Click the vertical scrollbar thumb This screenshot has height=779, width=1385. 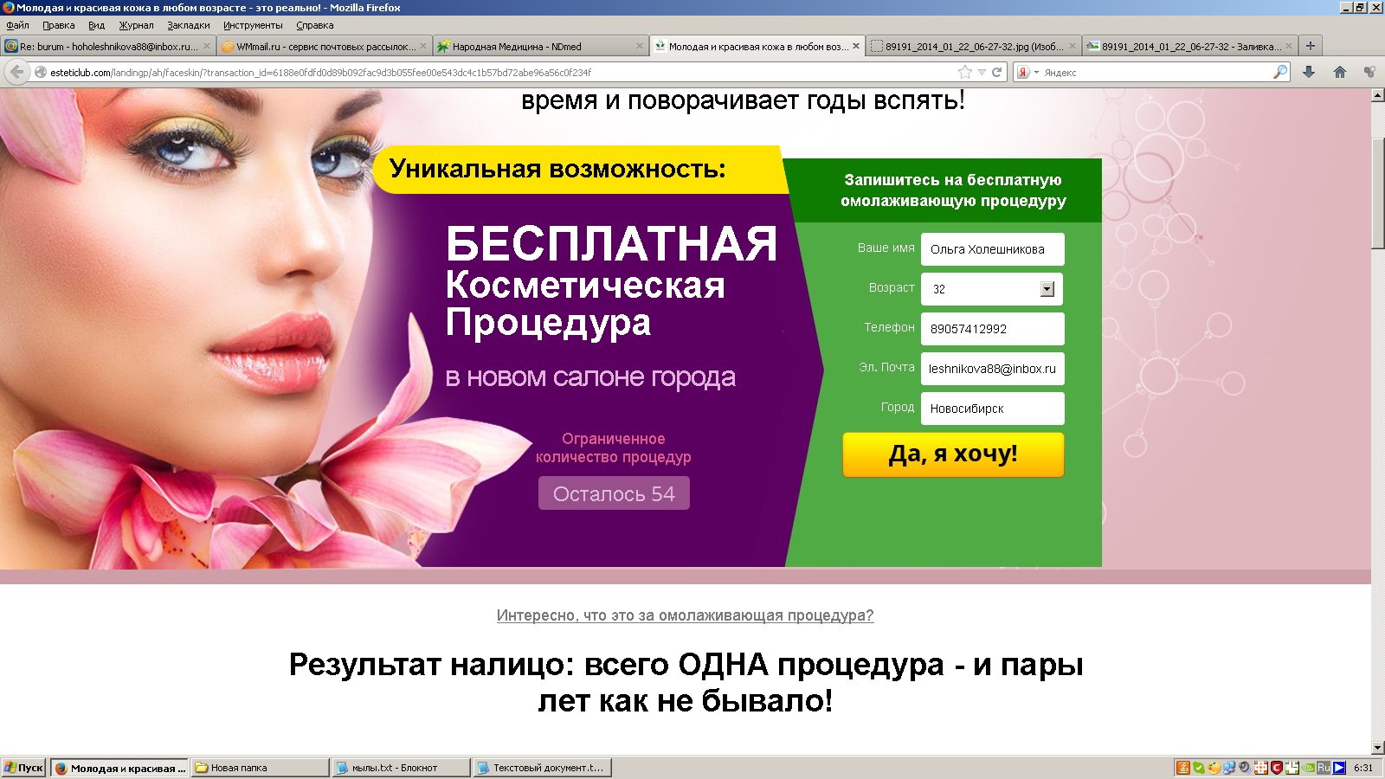(x=1378, y=194)
